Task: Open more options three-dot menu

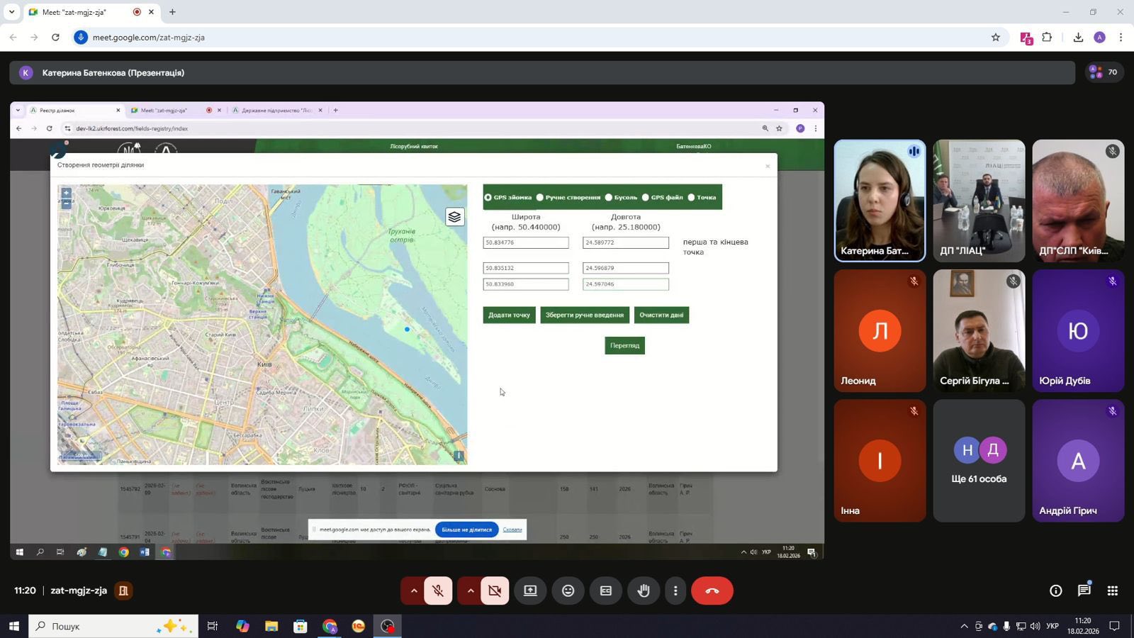Action: 675,591
